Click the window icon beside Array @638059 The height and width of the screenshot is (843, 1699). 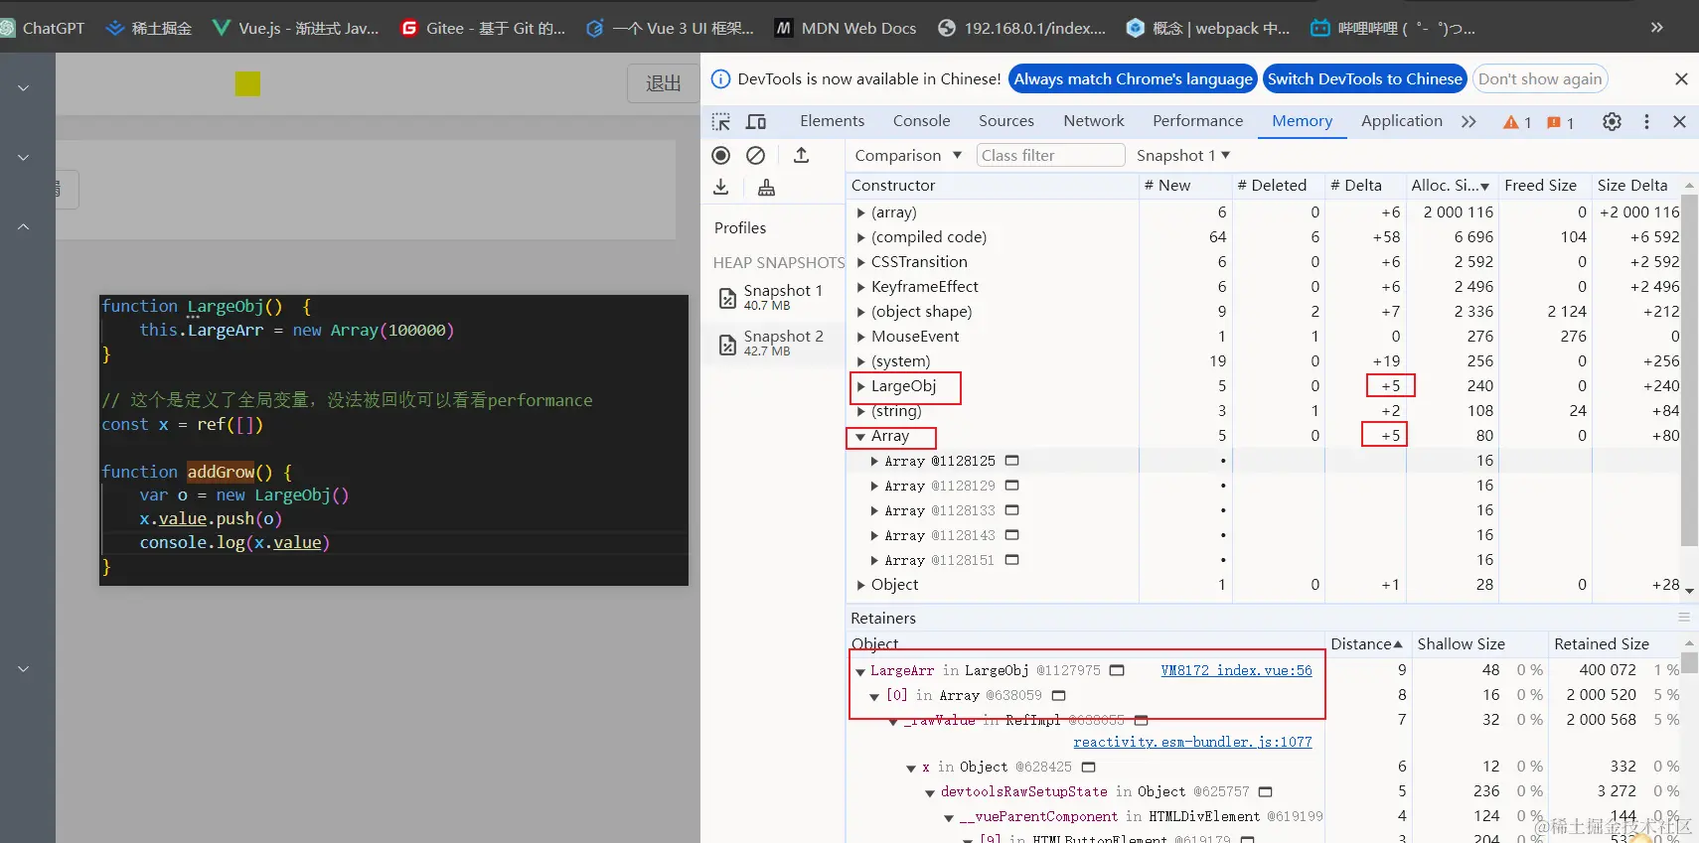point(1058,695)
